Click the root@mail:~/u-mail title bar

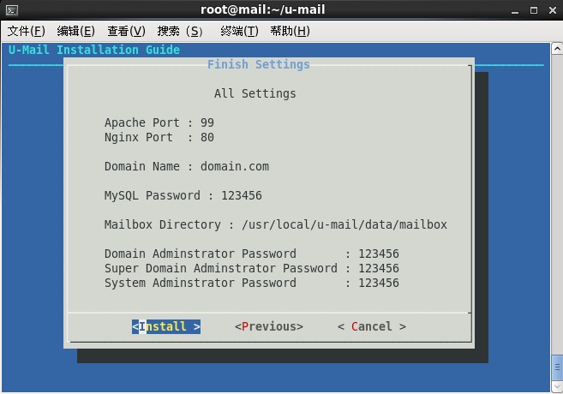click(262, 10)
